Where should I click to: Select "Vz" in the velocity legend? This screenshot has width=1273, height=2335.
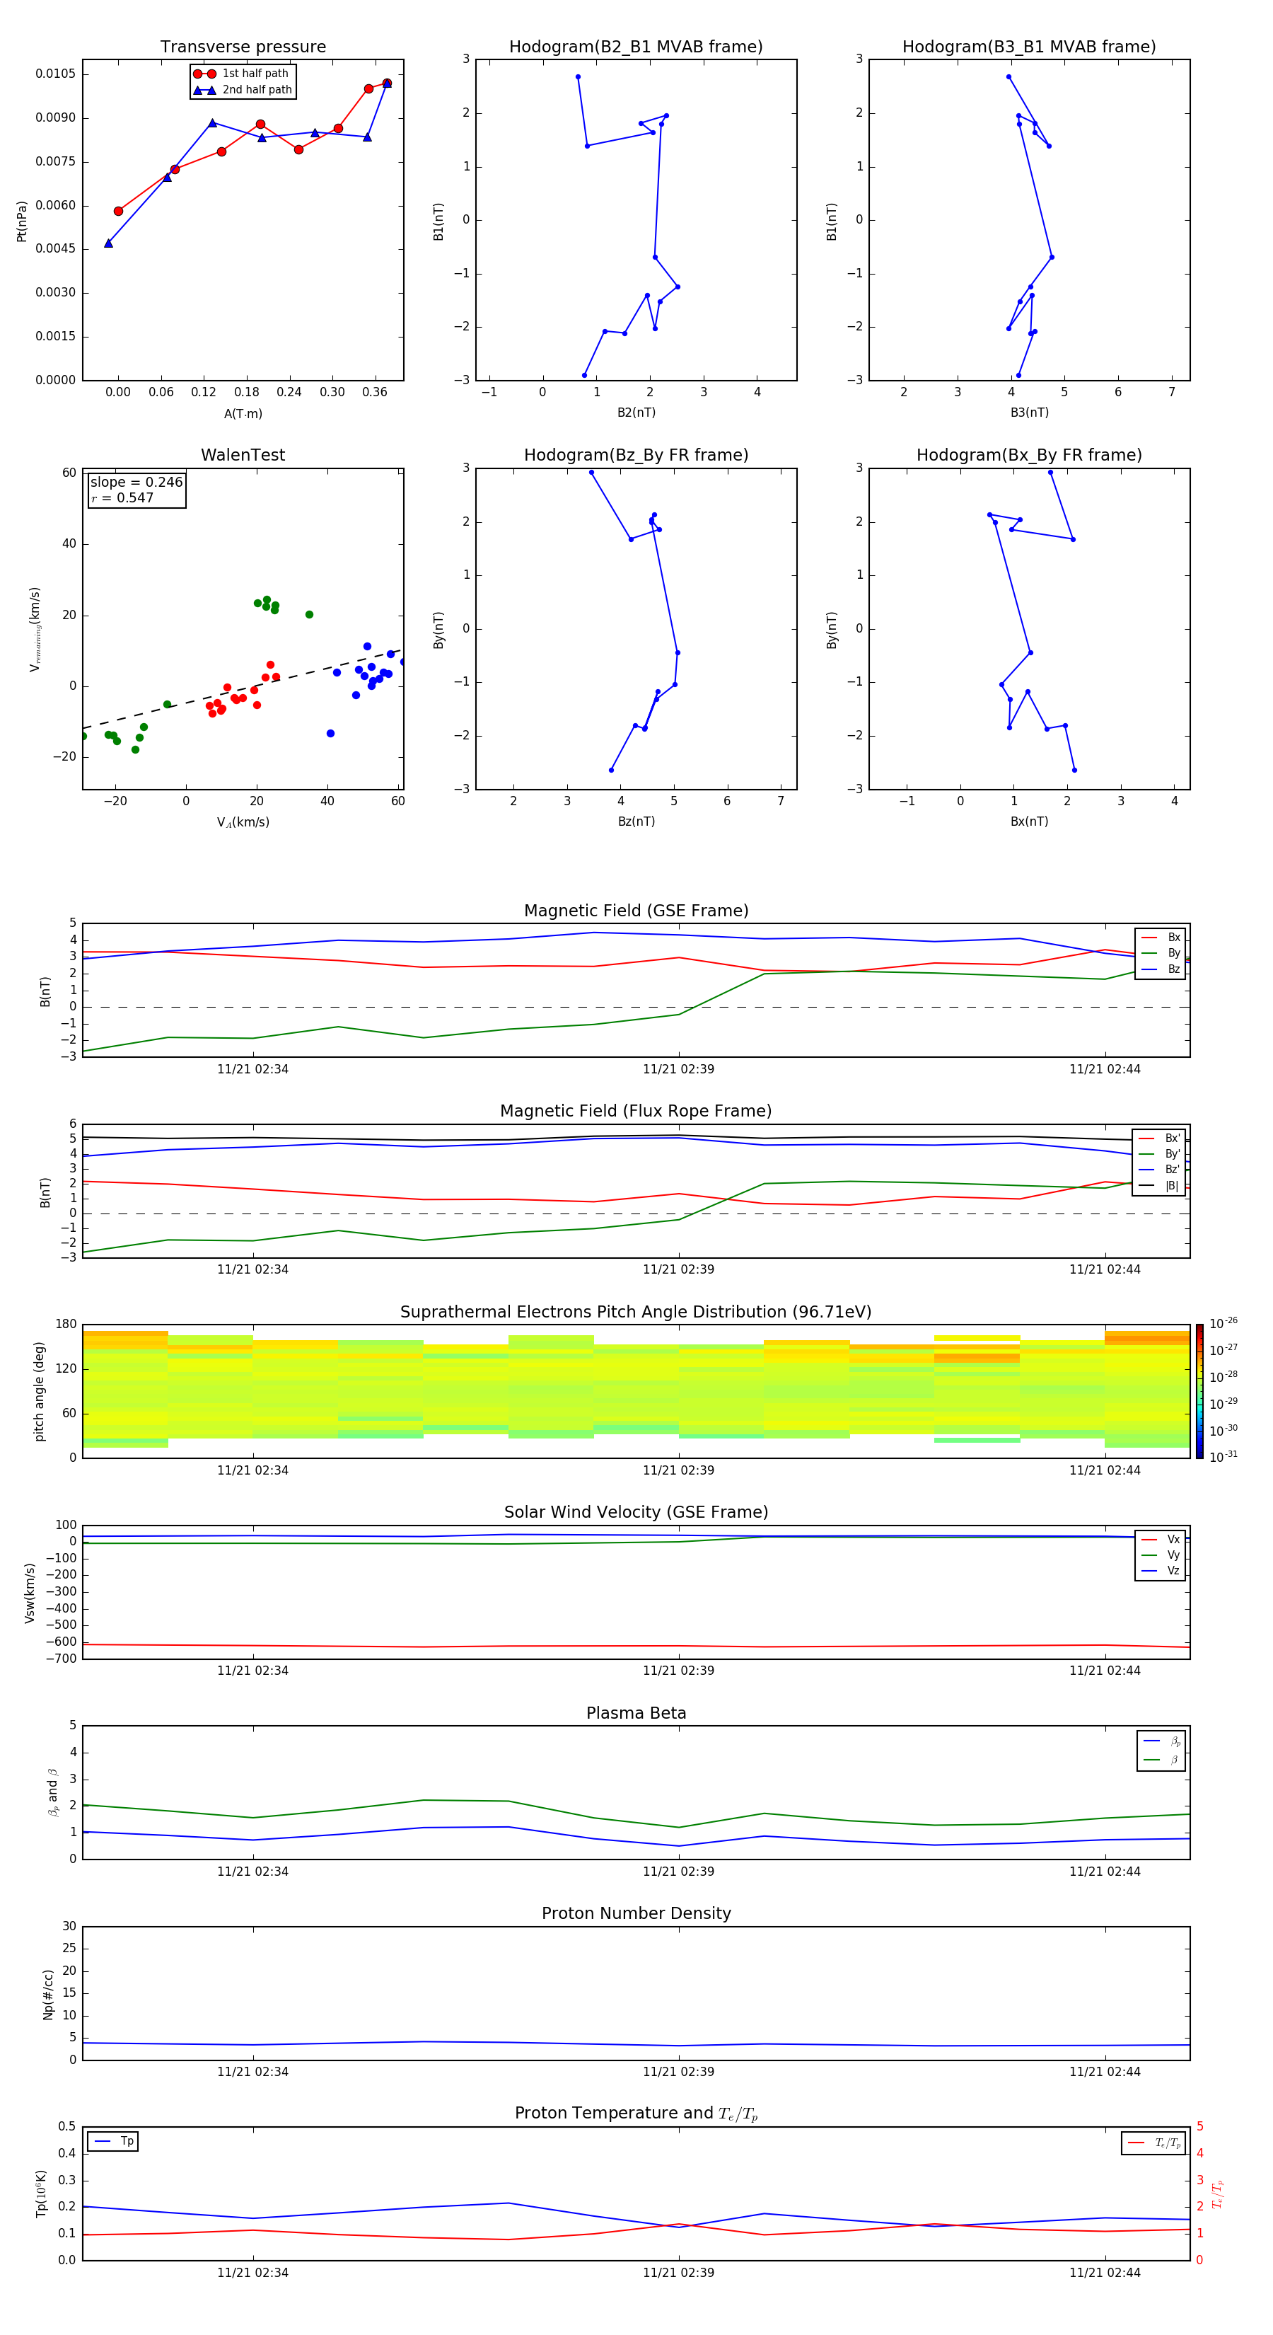point(1161,1571)
